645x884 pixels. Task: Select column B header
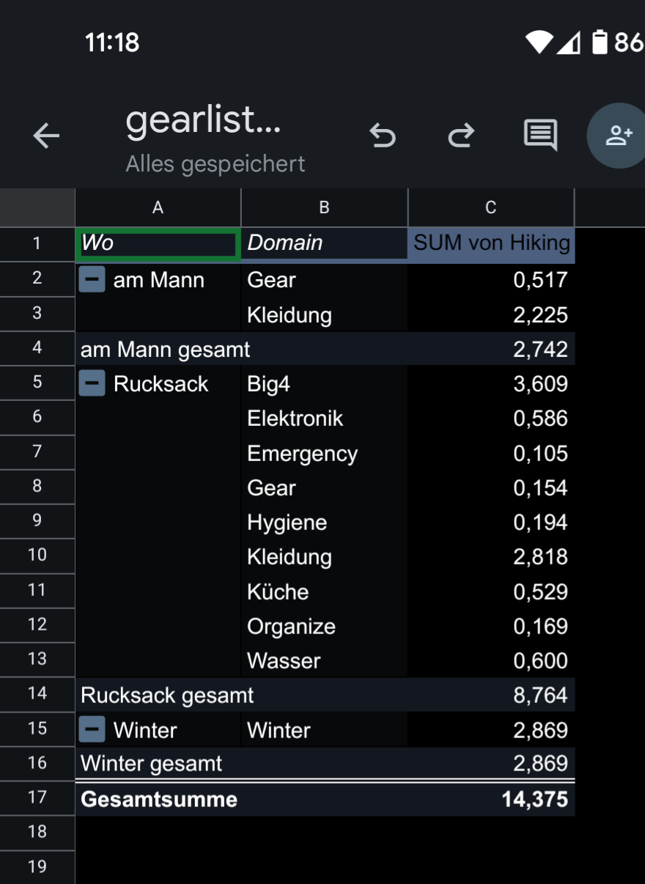coord(324,208)
